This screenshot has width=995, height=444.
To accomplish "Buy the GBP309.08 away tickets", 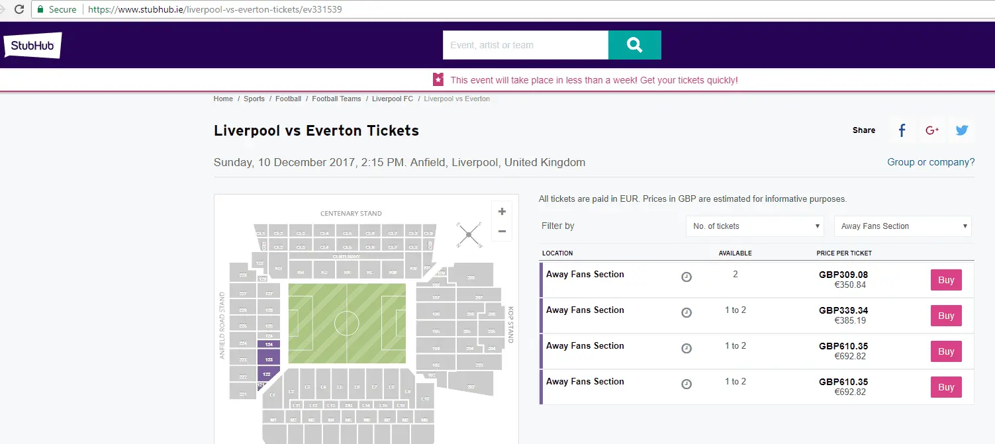I will (946, 280).
